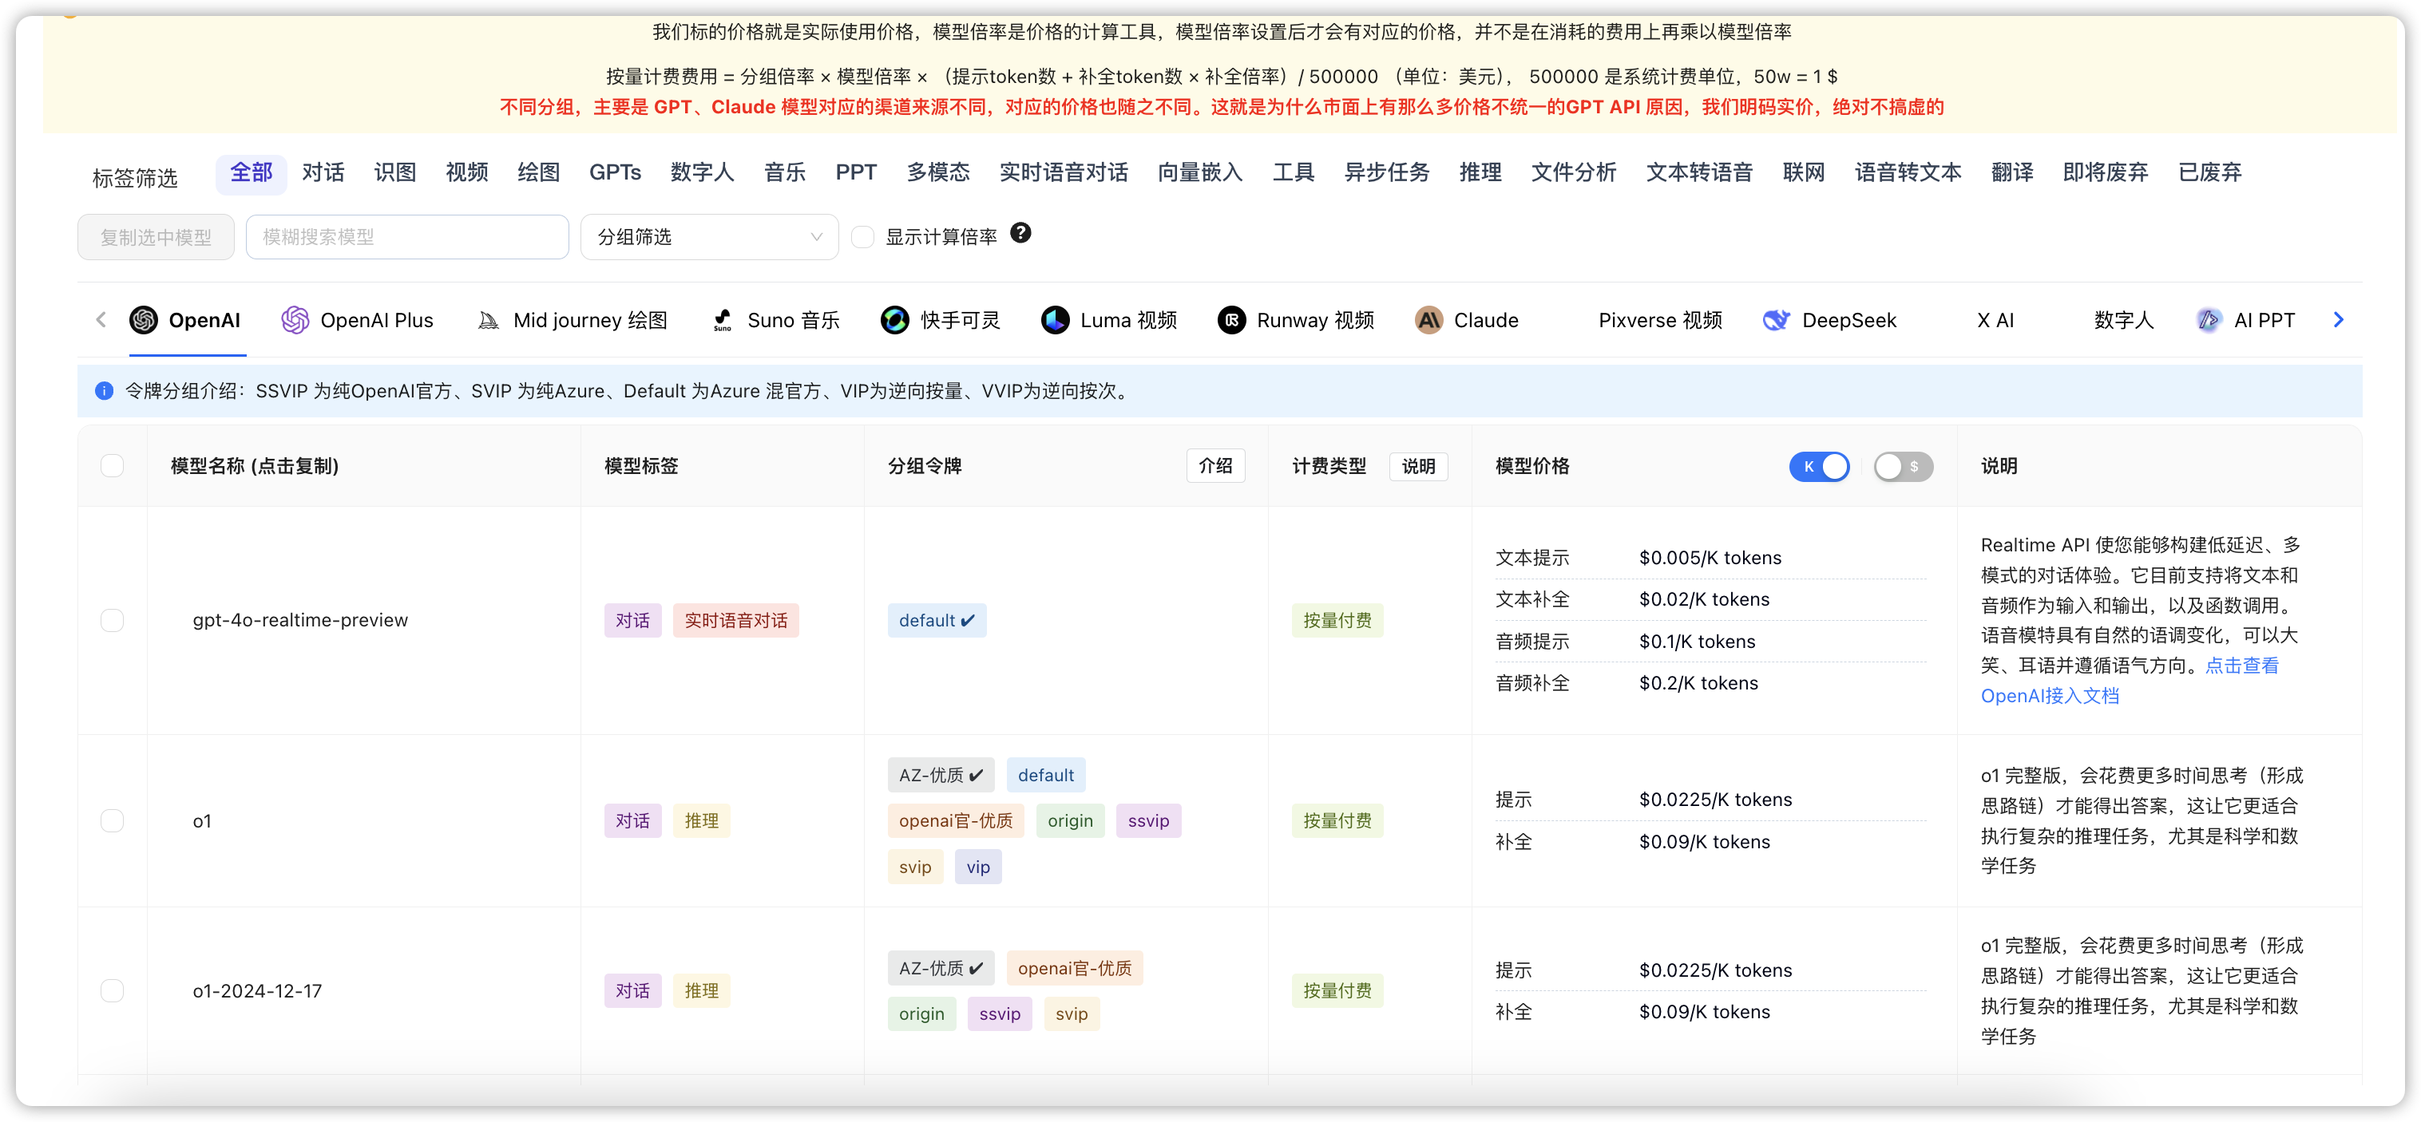Open the Midjourney sailboat icon

tap(489, 320)
